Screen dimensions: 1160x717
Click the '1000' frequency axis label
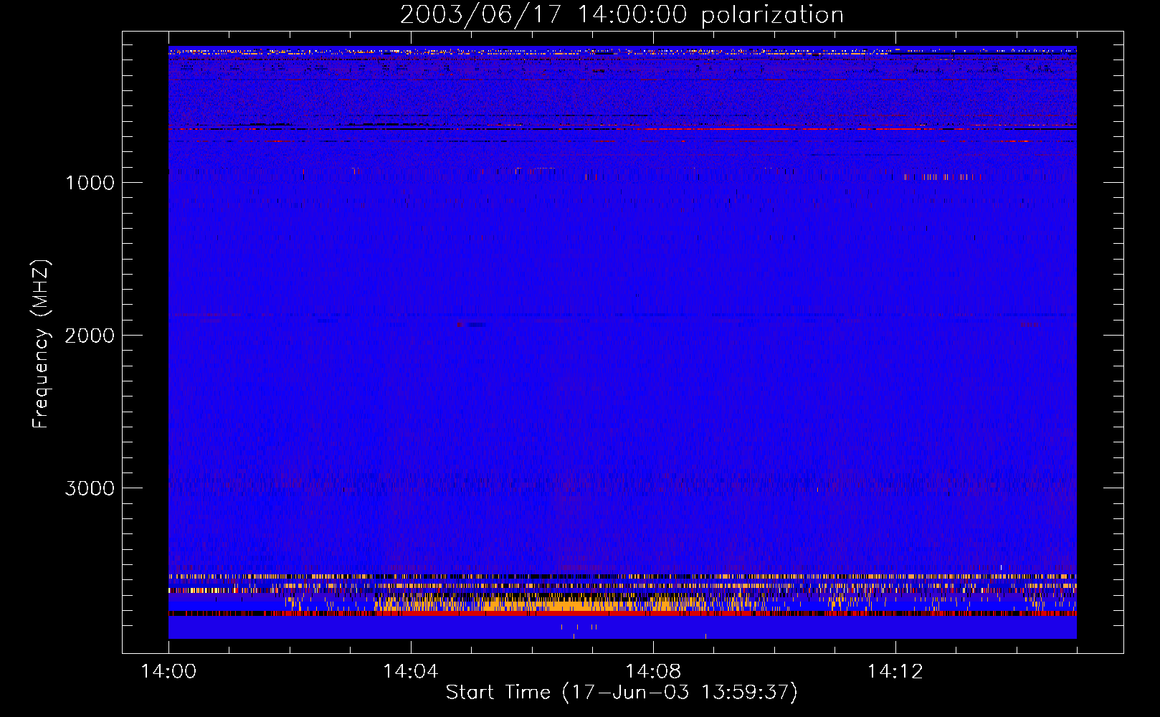coord(90,183)
